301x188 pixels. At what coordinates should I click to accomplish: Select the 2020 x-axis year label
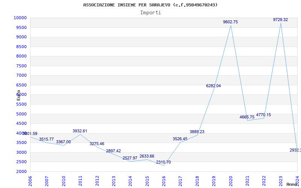point(231,181)
